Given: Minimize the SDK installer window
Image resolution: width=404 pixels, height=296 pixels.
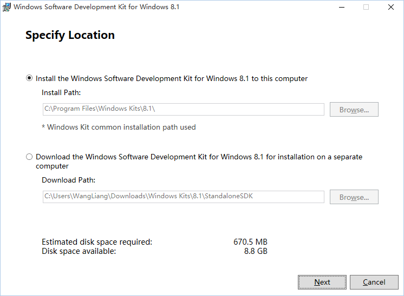Looking at the screenshot, I should pos(342,7).
